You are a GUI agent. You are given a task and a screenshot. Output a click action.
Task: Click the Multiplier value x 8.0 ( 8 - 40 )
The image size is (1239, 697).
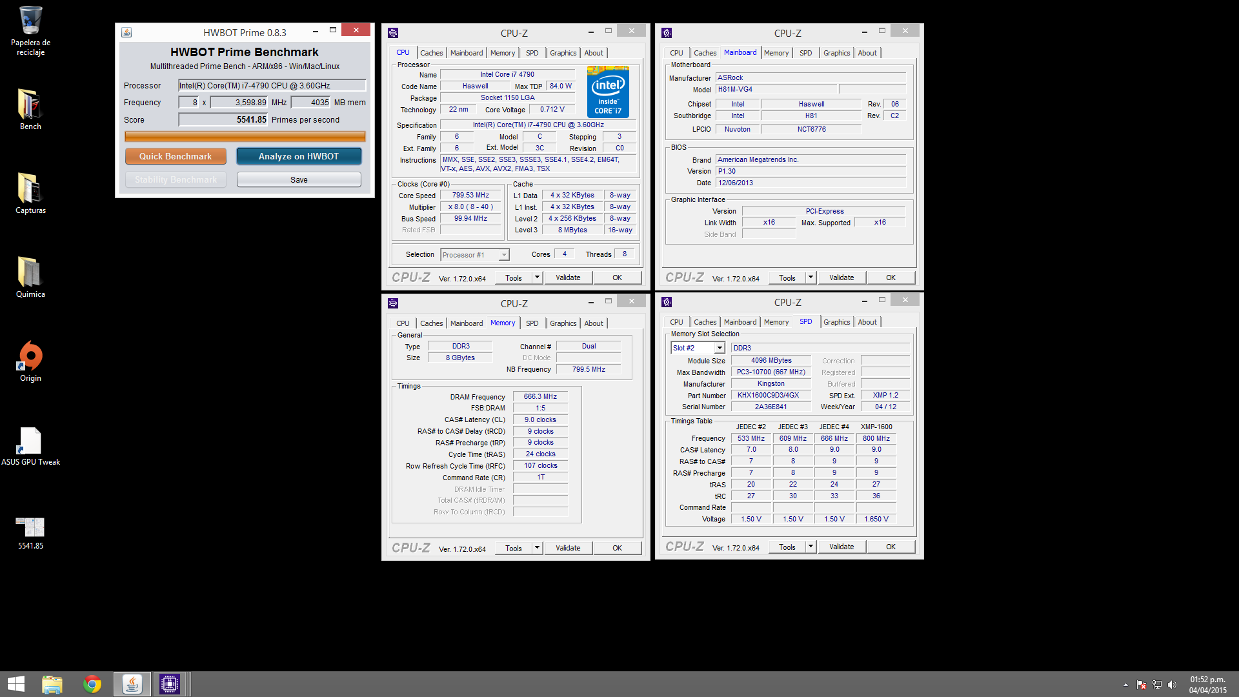(470, 207)
